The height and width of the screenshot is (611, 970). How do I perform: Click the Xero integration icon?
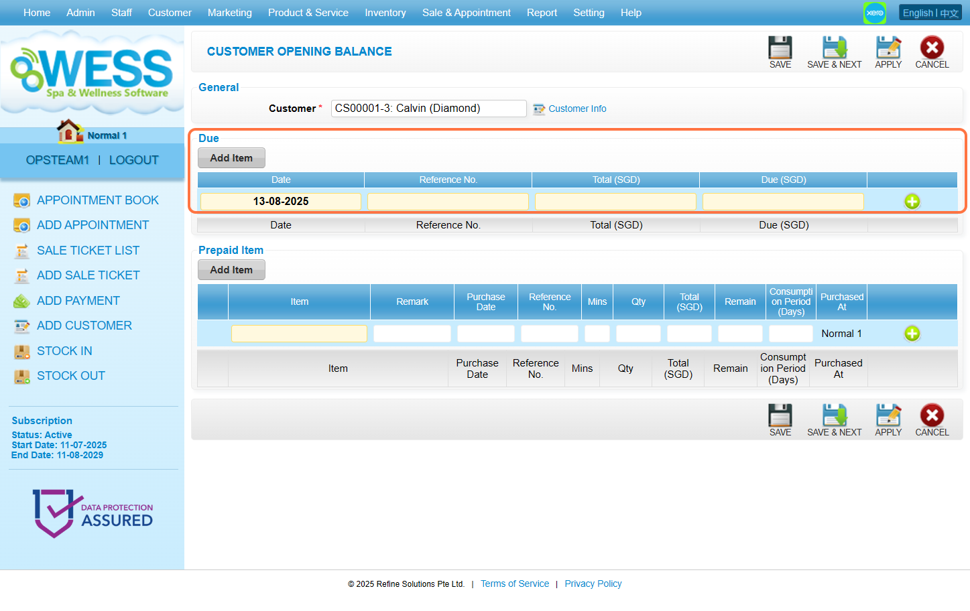click(874, 13)
